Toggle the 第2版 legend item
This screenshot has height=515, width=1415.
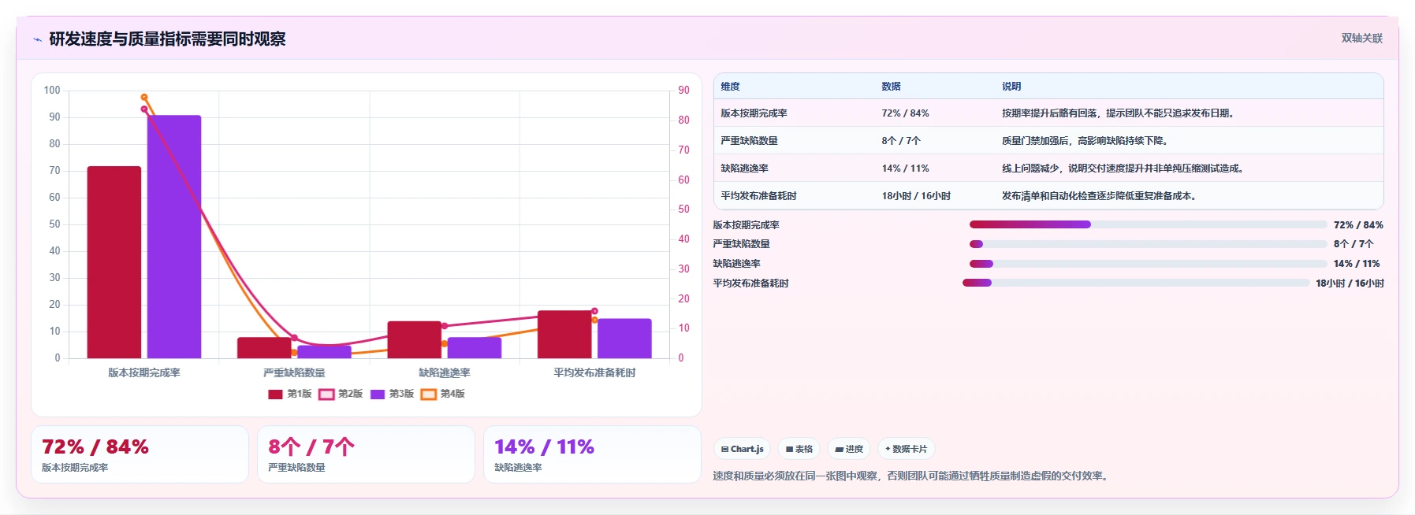tap(341, 394)
